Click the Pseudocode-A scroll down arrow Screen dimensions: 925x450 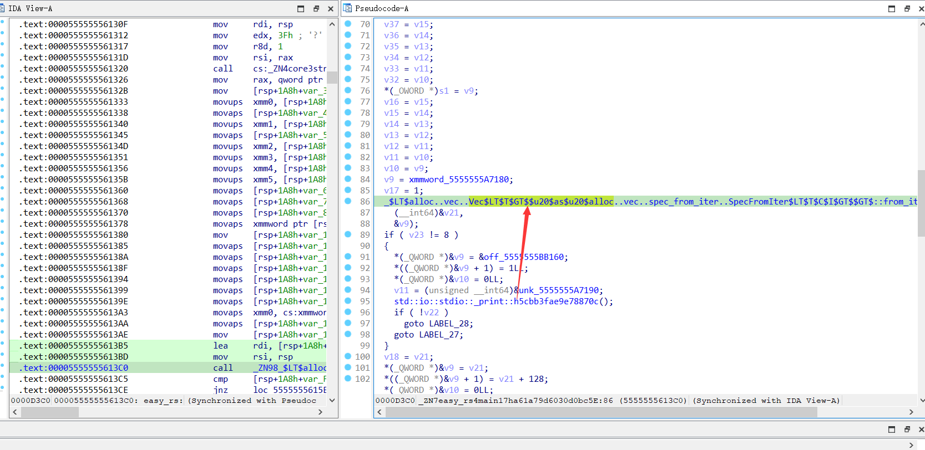922,400
